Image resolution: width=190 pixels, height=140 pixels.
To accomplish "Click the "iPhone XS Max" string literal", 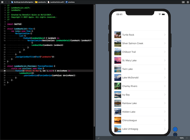I will pos(32,71).
